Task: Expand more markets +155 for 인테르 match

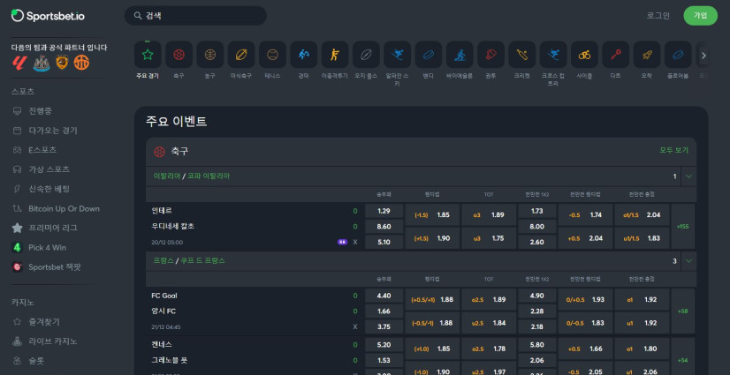Action: tap(683, 227)
